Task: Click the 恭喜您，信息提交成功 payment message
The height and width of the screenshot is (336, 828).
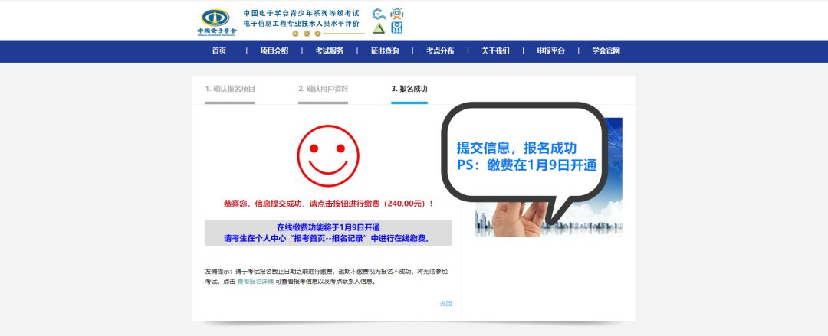Action: [x=328, y=203]
